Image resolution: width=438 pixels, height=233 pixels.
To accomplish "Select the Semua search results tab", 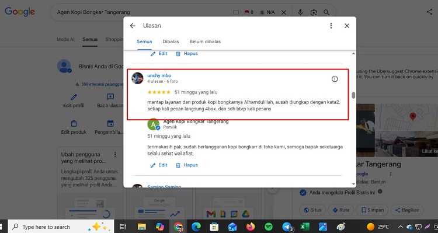I will click(90, 39).
